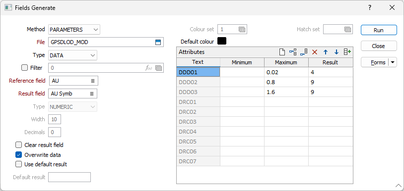404x191 pixels.
Task: Select the DDD02 row text cell
Action: tap(198, 83)
